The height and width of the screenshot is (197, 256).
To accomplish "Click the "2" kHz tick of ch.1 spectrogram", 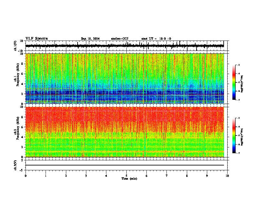I will 23,94.
